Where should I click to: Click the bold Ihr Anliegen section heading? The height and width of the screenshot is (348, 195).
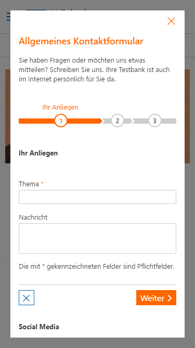(x=38, y=153)
